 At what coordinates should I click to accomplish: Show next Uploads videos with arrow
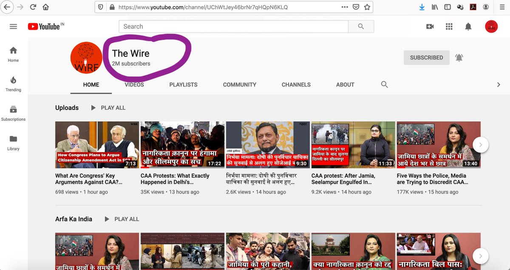(x=480, y=145)
